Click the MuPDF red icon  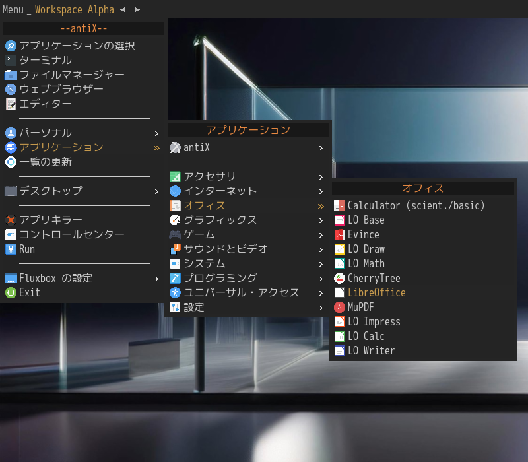coord(339,307)
